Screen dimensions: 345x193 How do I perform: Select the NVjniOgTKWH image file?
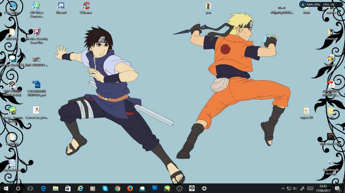point(282,10)
